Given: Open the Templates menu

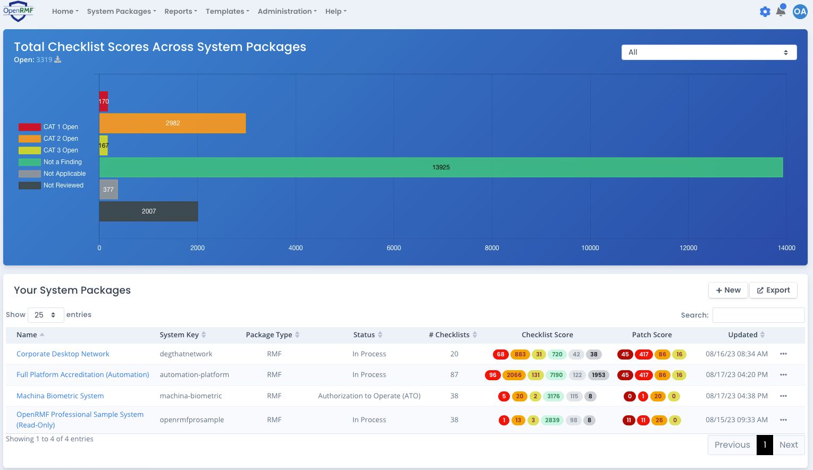Looking at the screenshot, I should pos(227,11).
